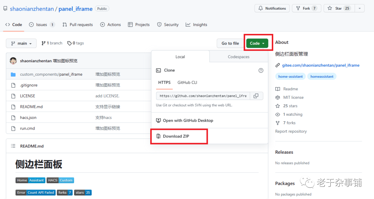View the 1 branch link
The image size is (374, 199).
click(52, 43)
